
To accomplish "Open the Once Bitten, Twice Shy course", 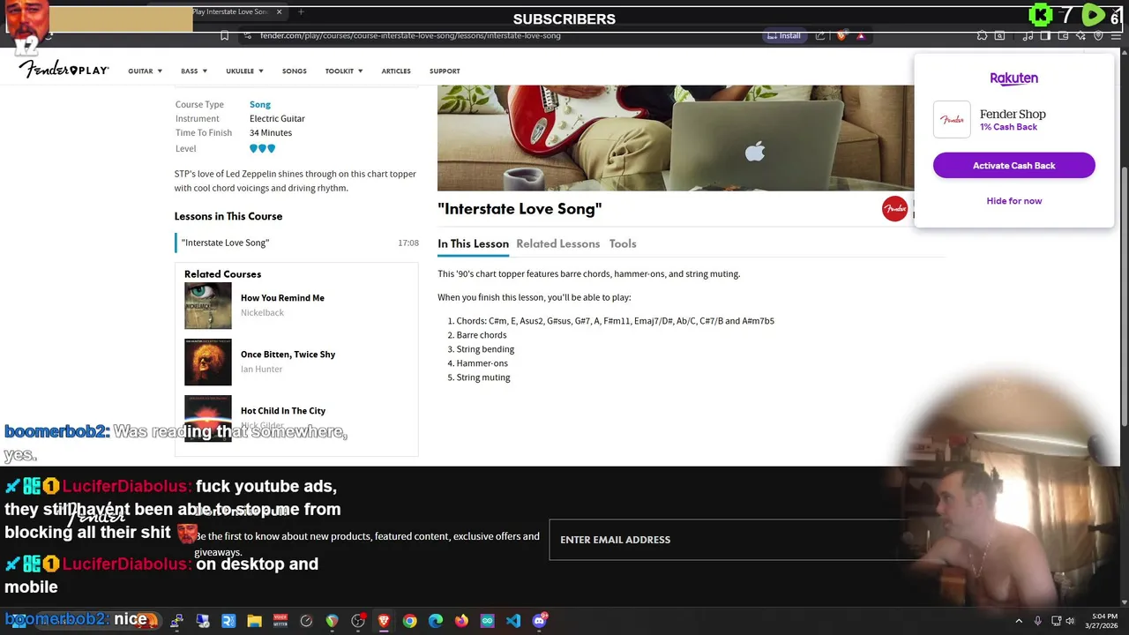I will (x=288, y=355).
